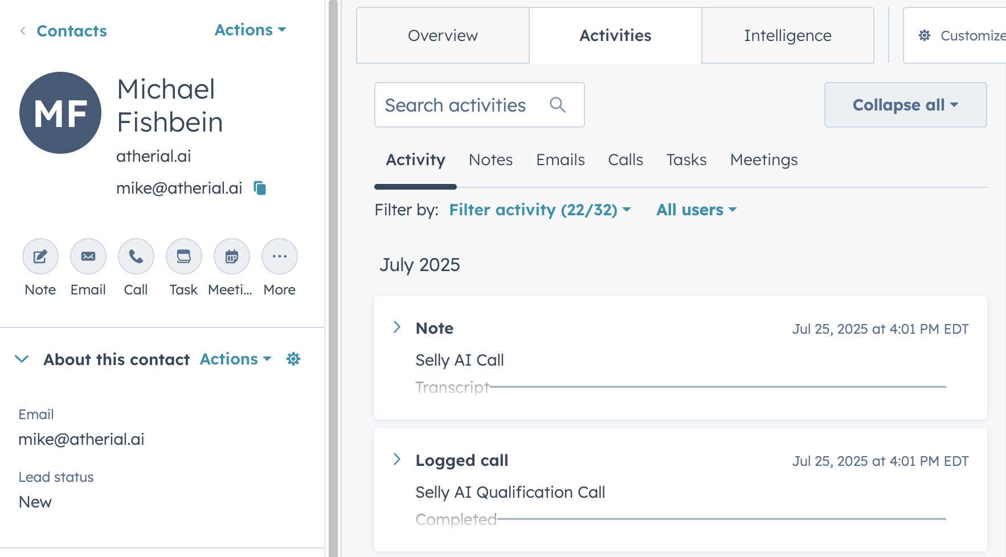Create a Note using the Note icon
Viewport: 1006px width, 557px height.
click(39, 256)
